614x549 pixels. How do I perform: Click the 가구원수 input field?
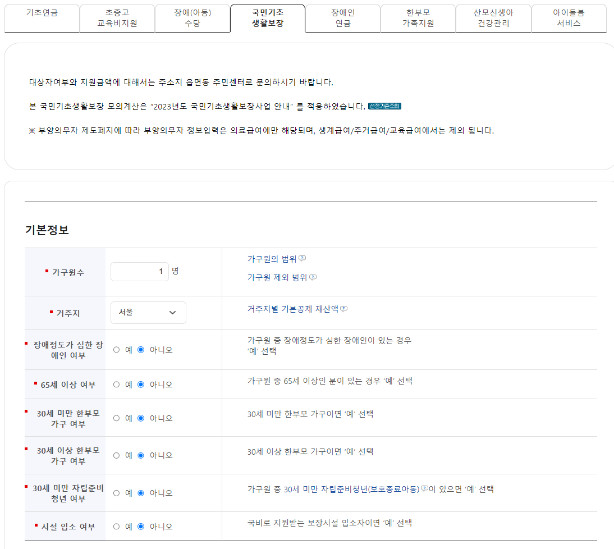click(x=139, y=271)
